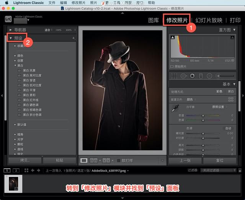245x200 pixels.
Task: Open the 原照设置 white balance dropdown
Action: 219,107
